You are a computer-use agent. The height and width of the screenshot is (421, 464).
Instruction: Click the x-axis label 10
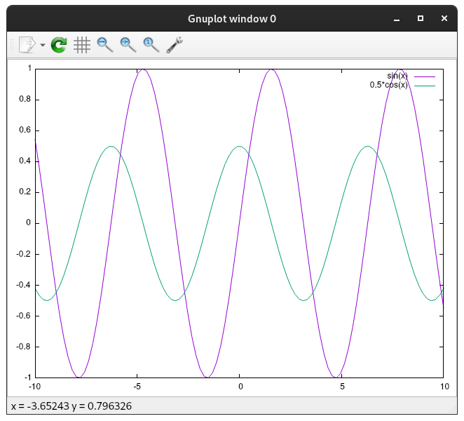coord(444,387)
